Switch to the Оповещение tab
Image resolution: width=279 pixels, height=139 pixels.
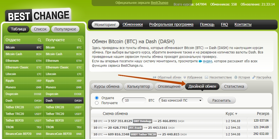point(169,86)
